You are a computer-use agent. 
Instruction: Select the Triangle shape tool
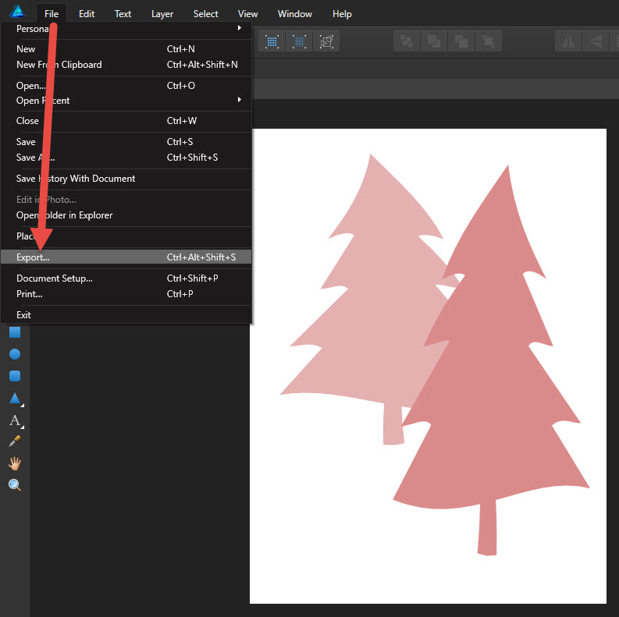click(x=14, y=399)
